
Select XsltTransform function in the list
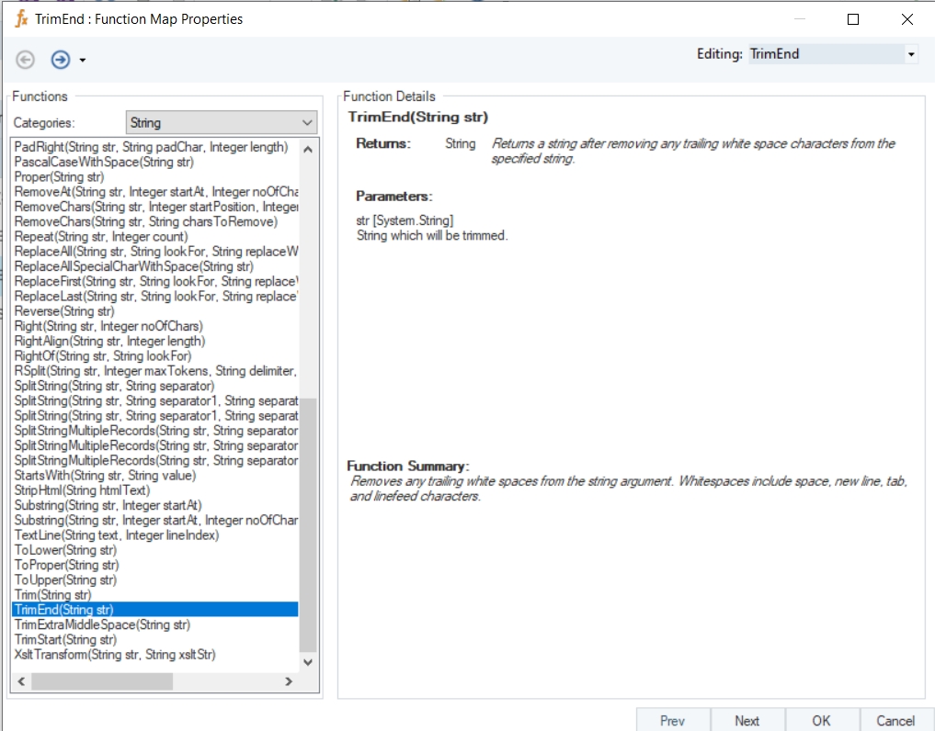click(115, 654)
